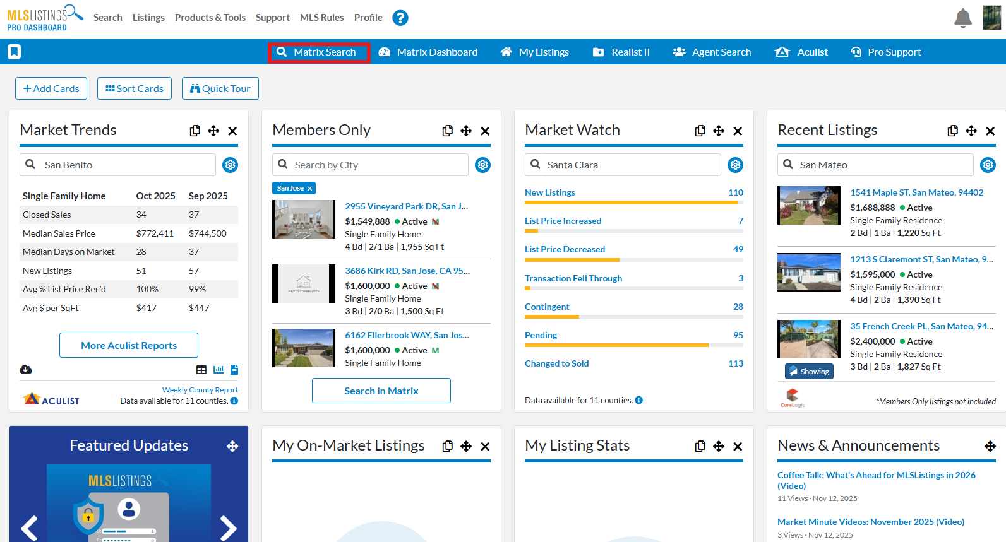The width and height of the screenshot is (1006, 542).
Task: Show Market Trends table view
Action: click(x=201, y=370)
